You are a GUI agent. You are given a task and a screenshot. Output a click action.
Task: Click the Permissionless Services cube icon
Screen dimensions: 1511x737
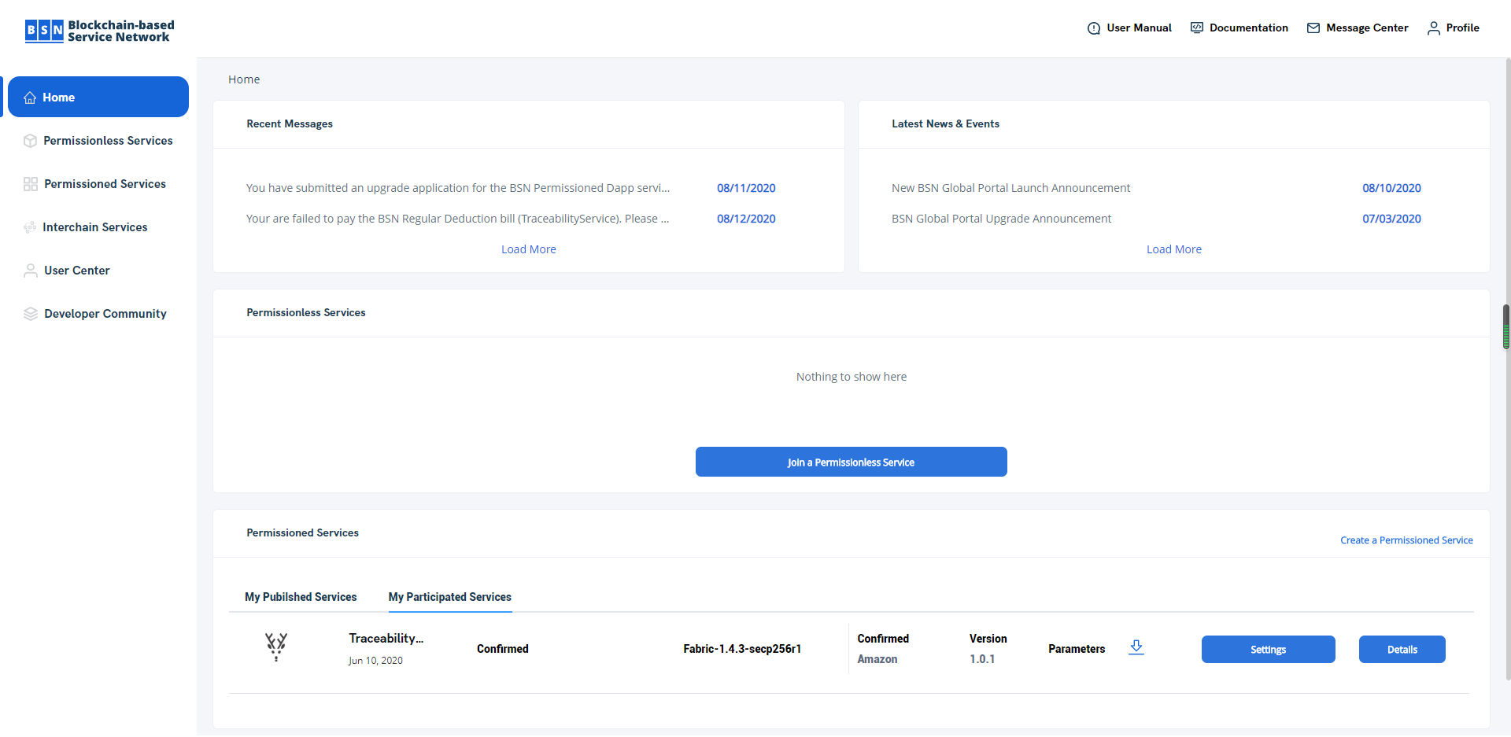pyautogui.click(x=30, y=141)
